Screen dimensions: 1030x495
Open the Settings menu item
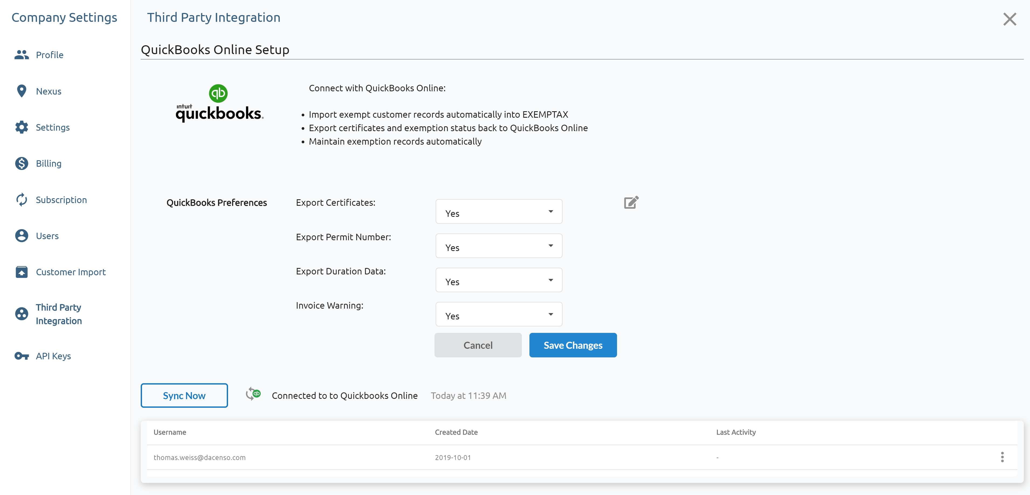pyautogui.click(x=52, y=127)
